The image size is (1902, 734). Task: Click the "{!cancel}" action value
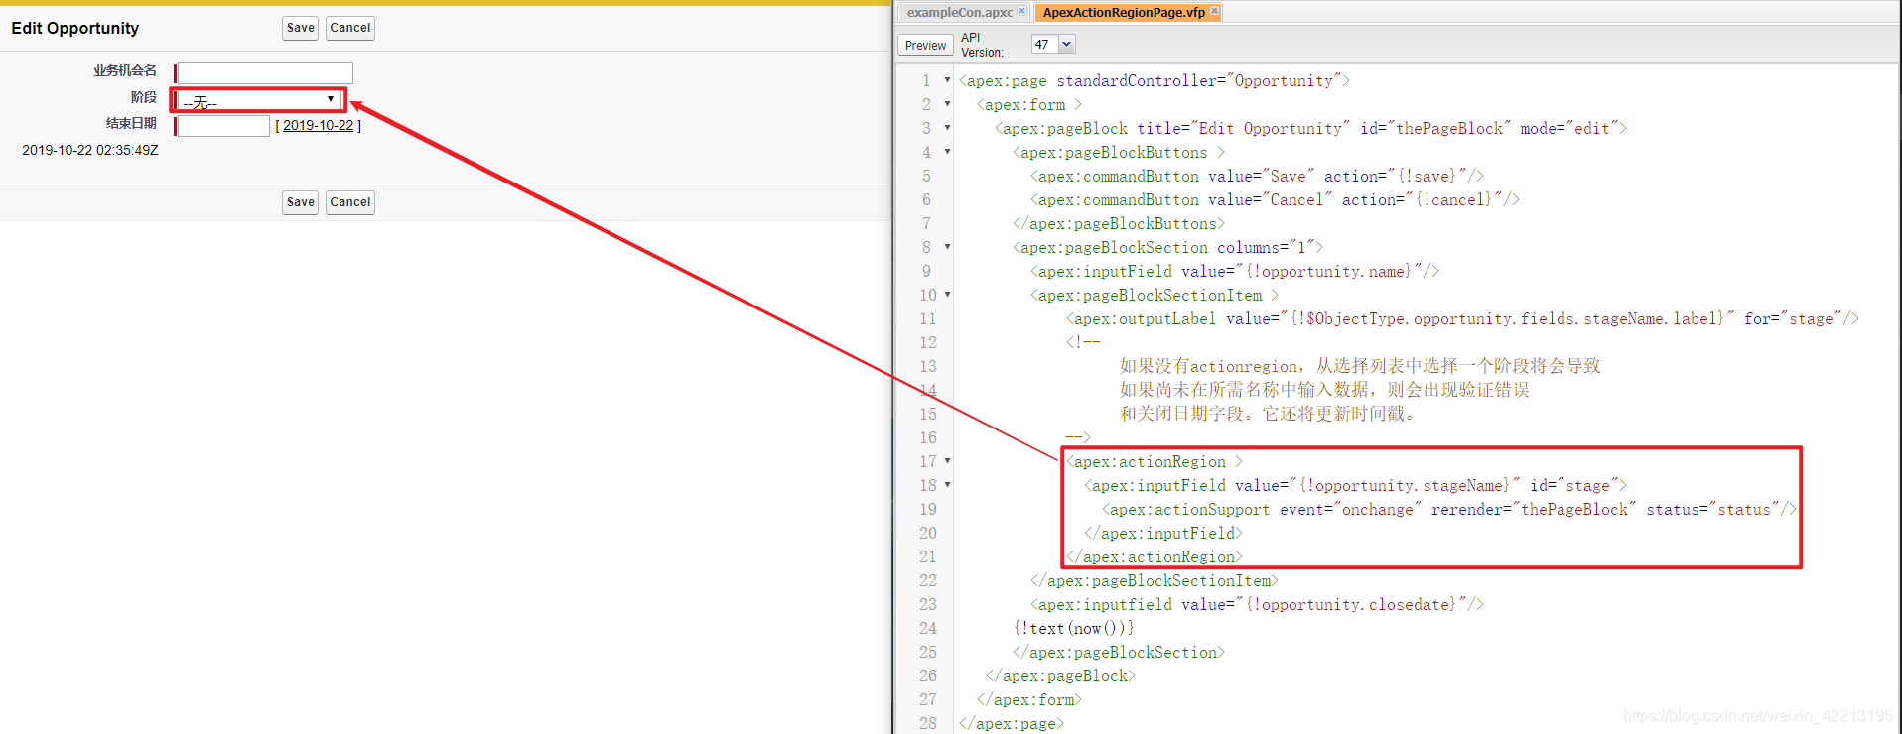(x=1453, y=199)
